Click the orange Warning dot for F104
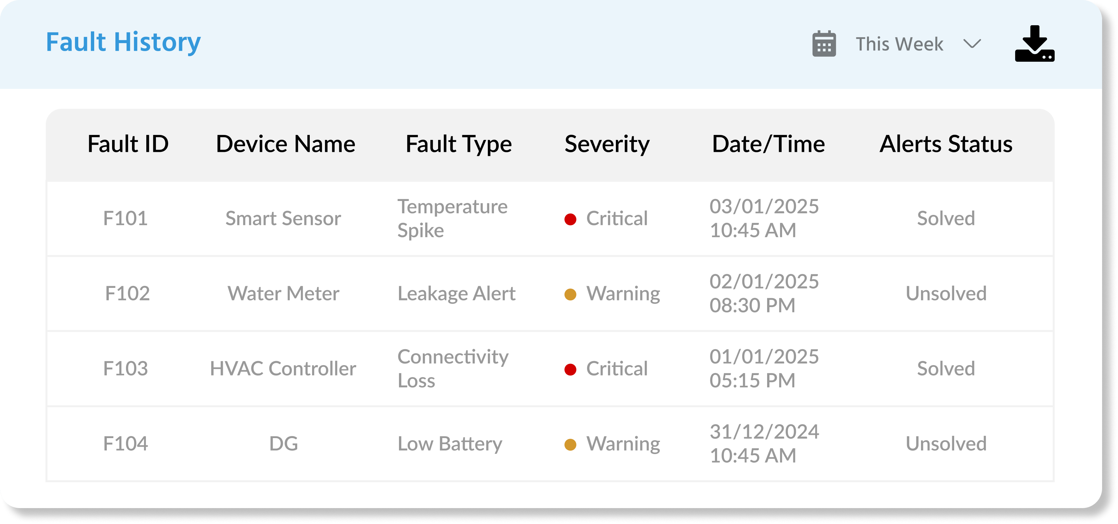1118x524 pixels. coord(570,444)
